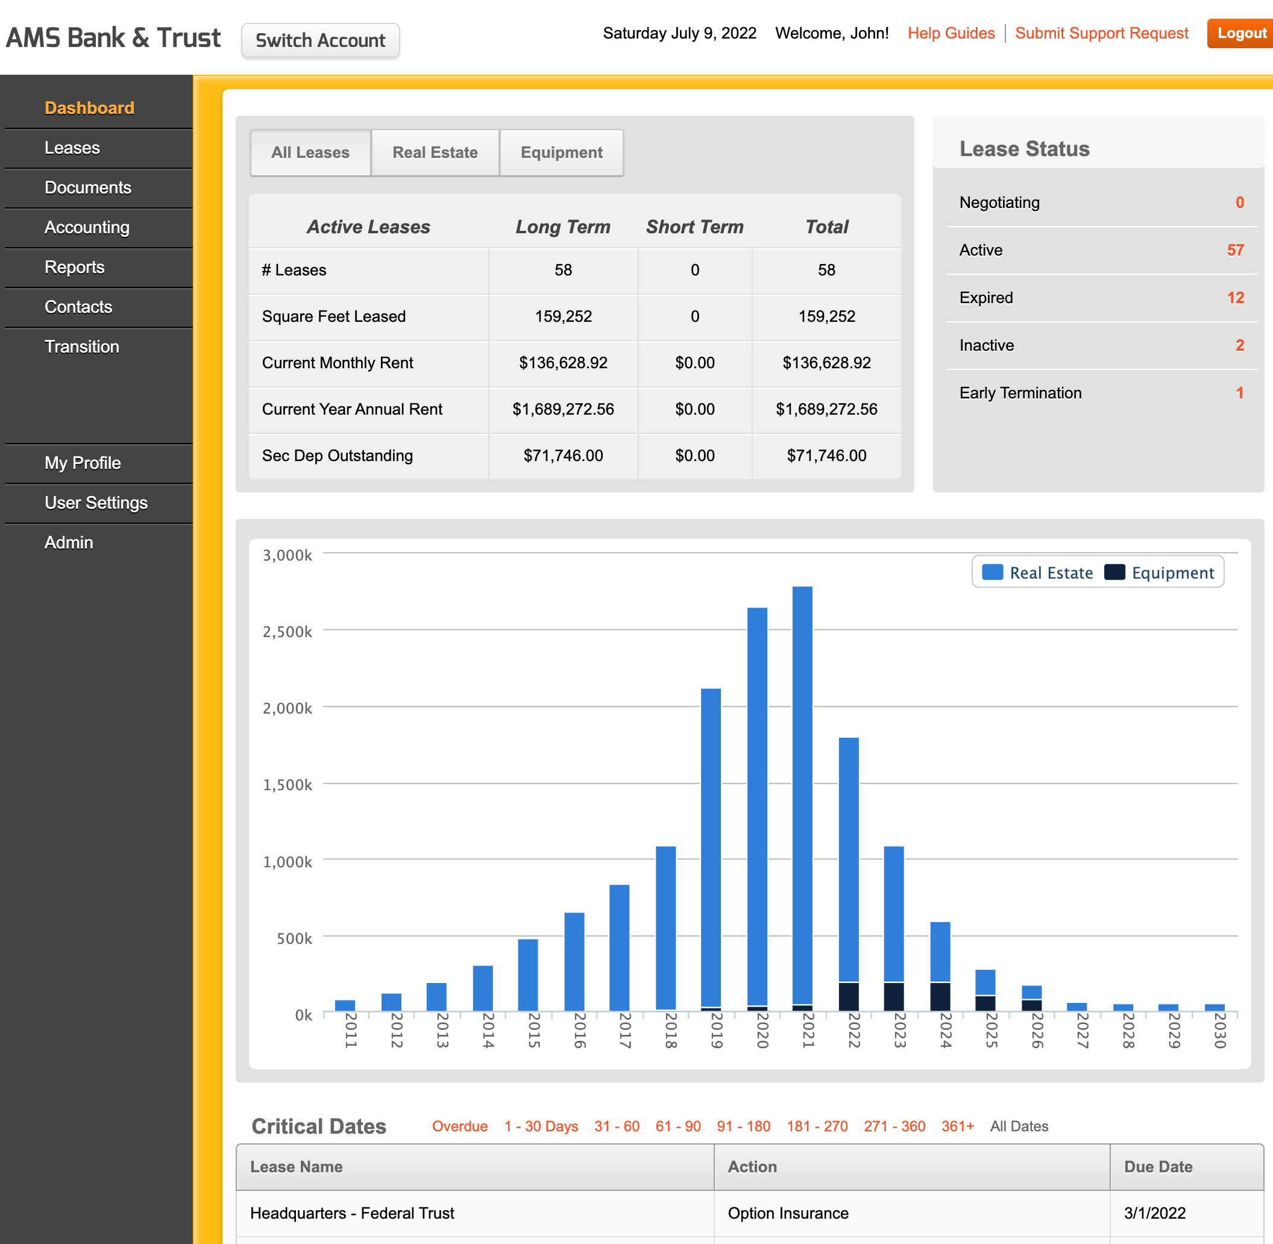The height and width of the screenshot is (1244, 1273).
Task: Log out using the Logout button
Action: 1240,33
